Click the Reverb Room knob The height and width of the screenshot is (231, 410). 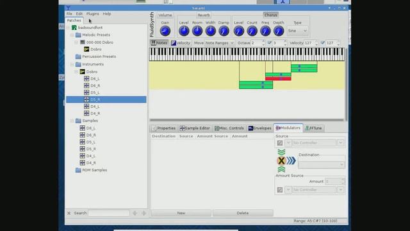click(x=197, y=31)
